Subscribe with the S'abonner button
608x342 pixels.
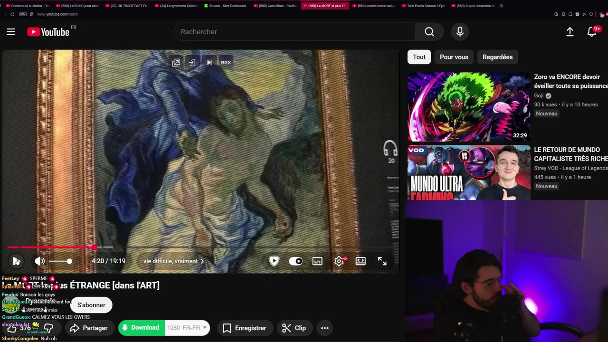[91, 305]
